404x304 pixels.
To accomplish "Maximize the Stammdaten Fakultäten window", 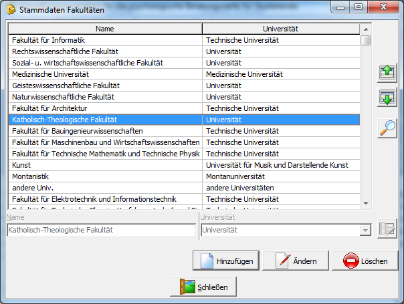I will [359, 7].
